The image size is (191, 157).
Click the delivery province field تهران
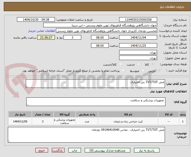click(x=138, y=52)
